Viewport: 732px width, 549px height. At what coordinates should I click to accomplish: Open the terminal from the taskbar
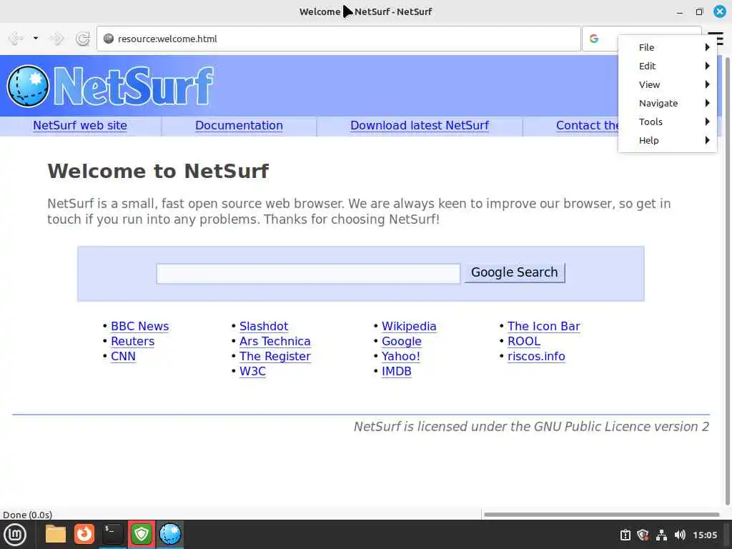pyautogui.click(x=112, y=534)
